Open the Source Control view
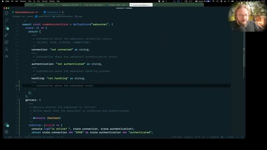Viewport: 267px width, 150px height. pyautogui.click(x=7, y=28)
